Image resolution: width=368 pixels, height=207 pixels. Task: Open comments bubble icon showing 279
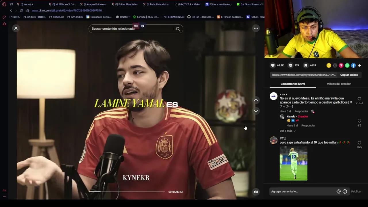click(290, 66)
